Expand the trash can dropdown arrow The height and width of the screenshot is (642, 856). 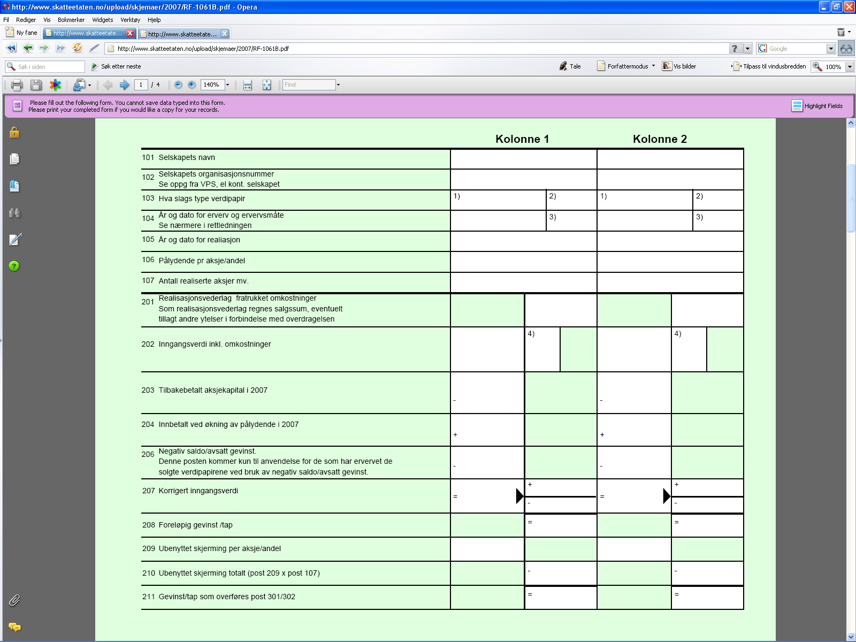pyautogui.click(x=849, y=32)
